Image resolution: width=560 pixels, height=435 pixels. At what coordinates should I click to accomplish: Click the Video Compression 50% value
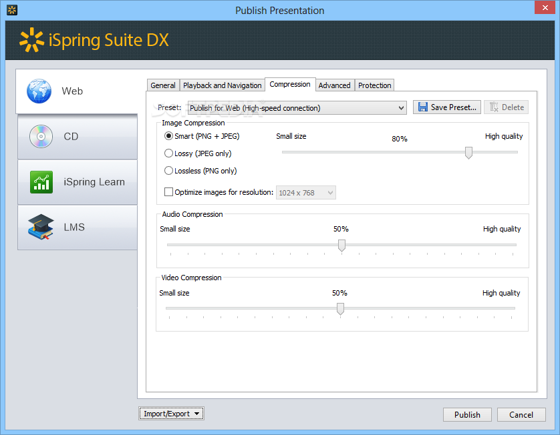point(339,293)
